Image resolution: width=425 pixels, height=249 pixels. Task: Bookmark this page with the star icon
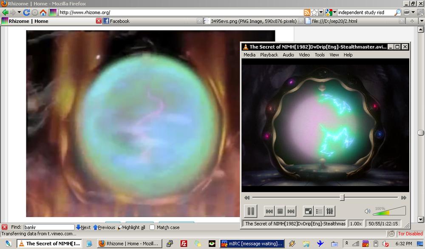(314, 12)
